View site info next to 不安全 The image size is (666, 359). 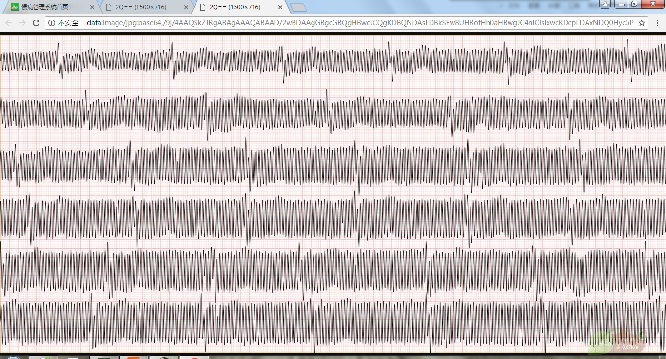pyautogui.click(x=52, y=23)
